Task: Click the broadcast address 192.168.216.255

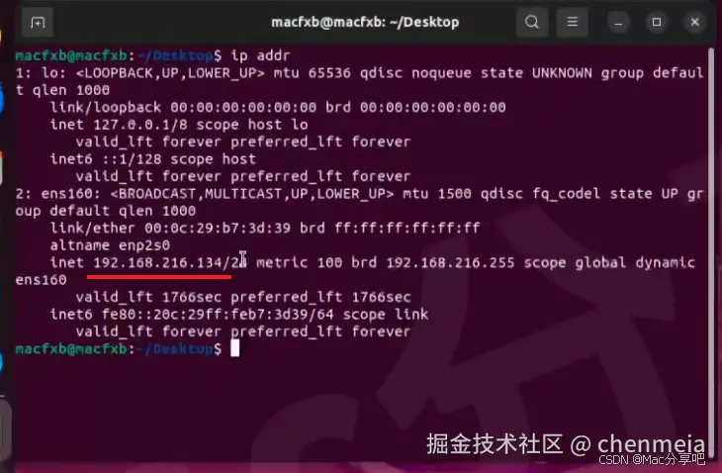Action: pos(450,263)
